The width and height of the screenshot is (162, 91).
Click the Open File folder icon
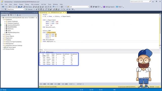pyautogui.click(x=17, y=7)
